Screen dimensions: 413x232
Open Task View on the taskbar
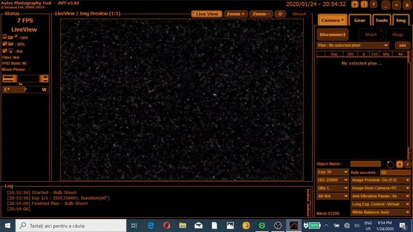point(134,226)
